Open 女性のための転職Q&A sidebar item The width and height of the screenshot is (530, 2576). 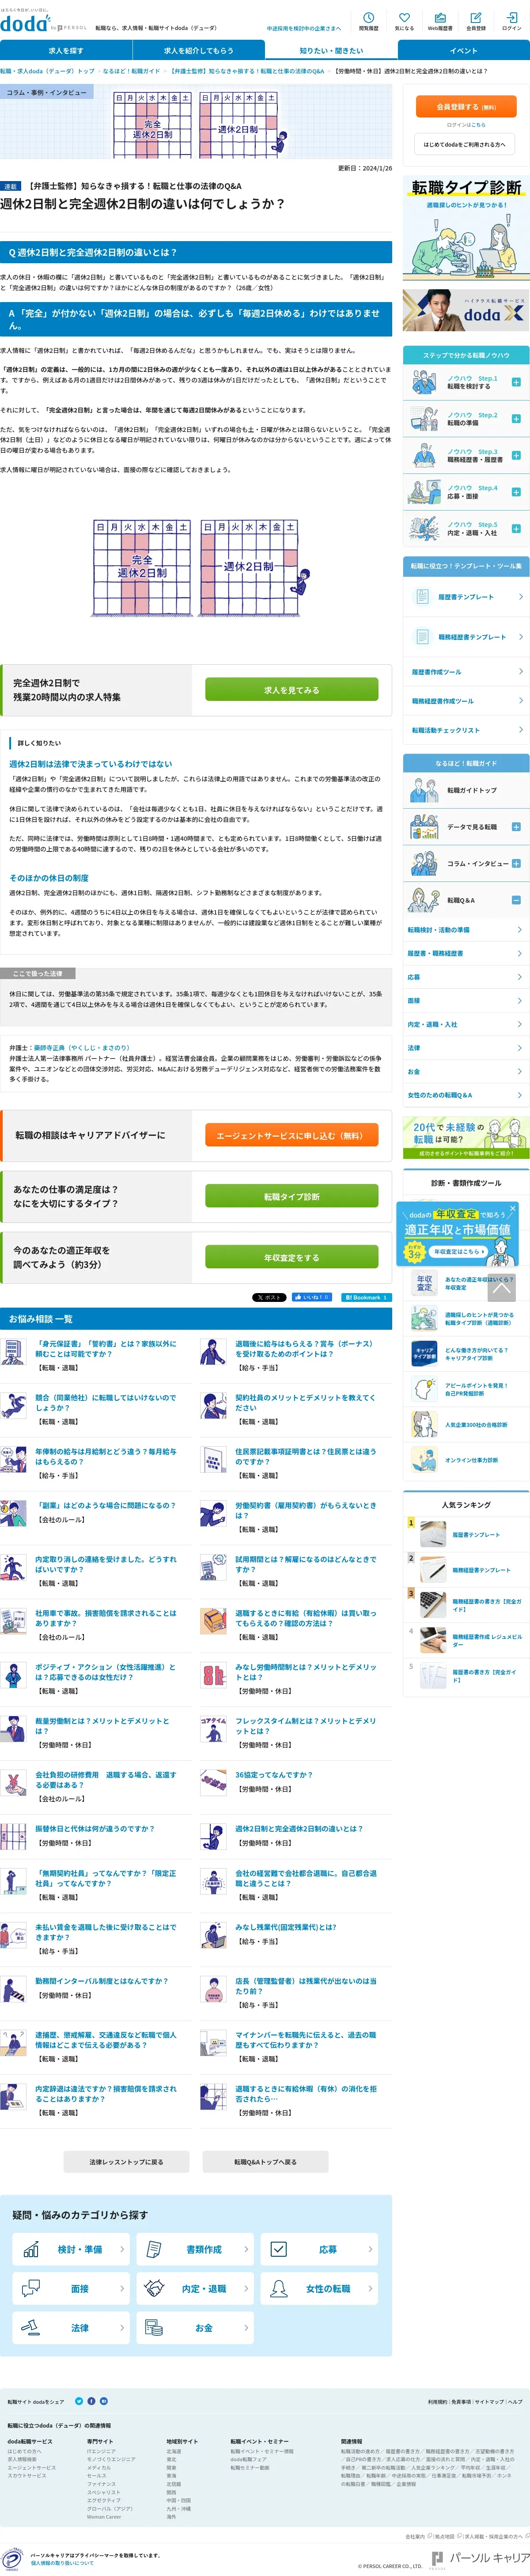(x=466, y=1095)
